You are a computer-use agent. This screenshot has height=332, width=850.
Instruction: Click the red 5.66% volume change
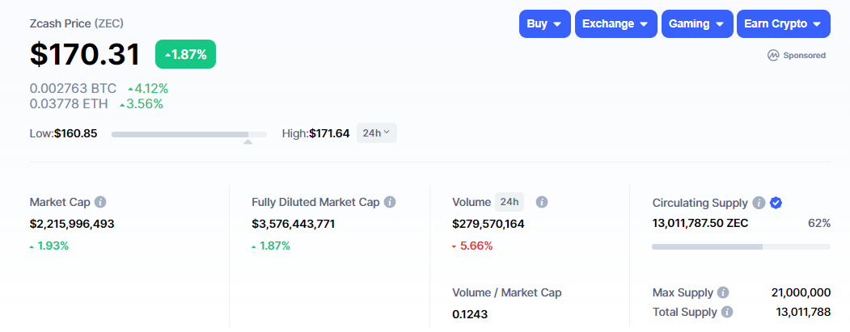click(472, 246)
